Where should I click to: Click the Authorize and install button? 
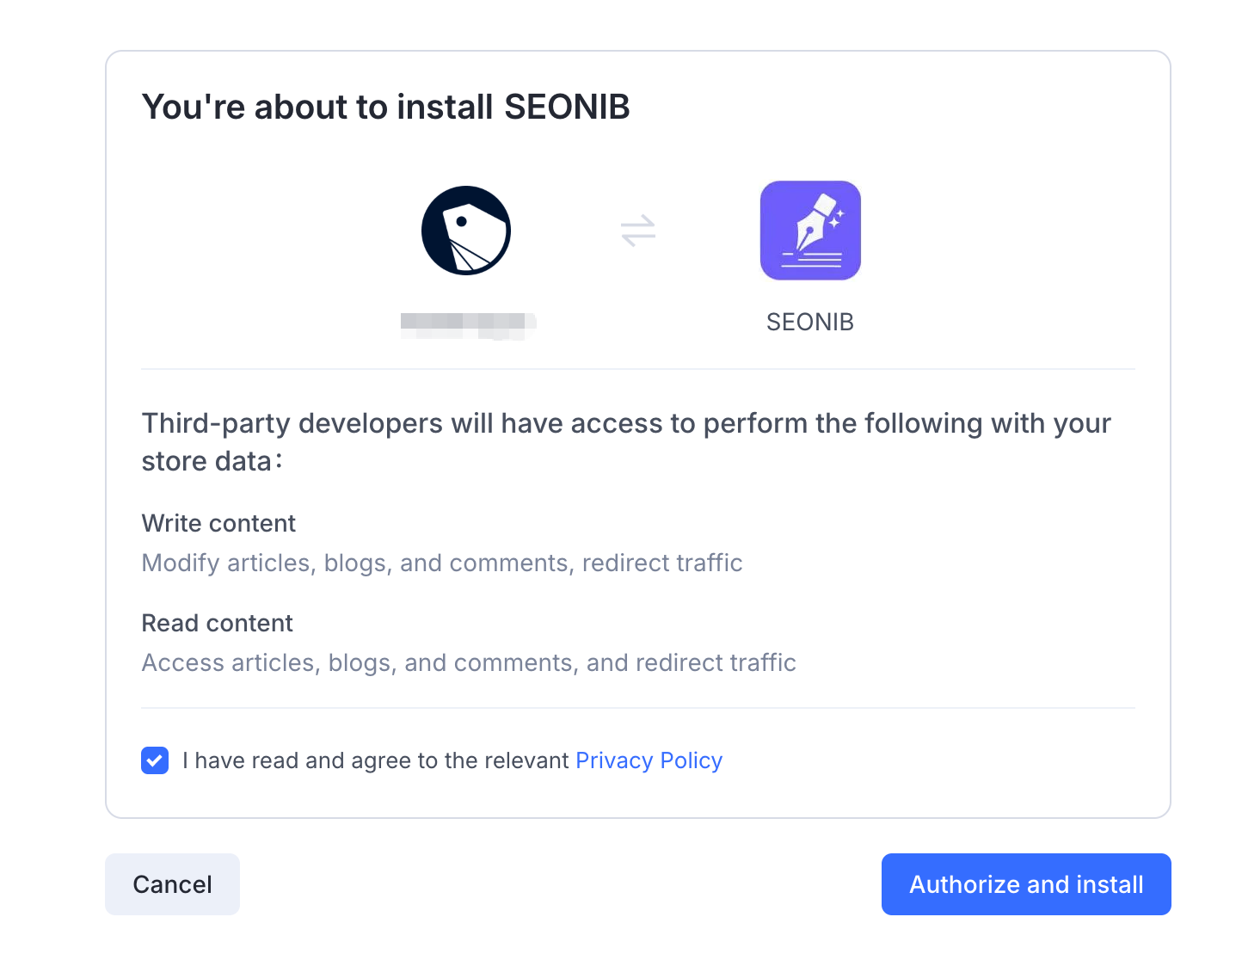pyautogui.click(x=1026, y=884)
